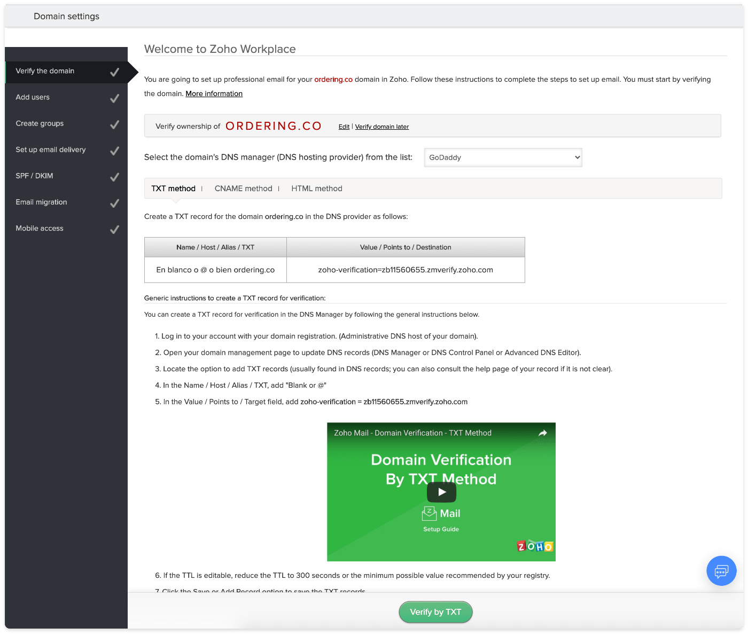Screen dimensions: 748x635
Task: Click the checkmark next to Verify the domain
Action: tap(114, 72)
